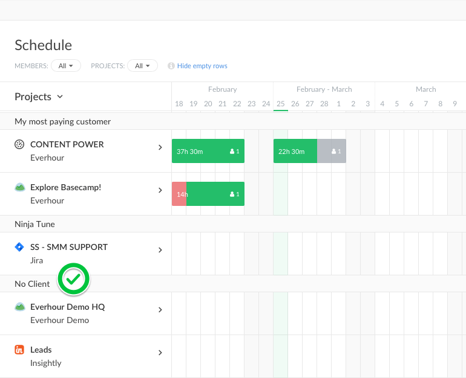Image resolution: width=466 pixels, height=378 pixels.
Task: Expand the SS - SMM SUPPORT row
Action: click(160, 250)
